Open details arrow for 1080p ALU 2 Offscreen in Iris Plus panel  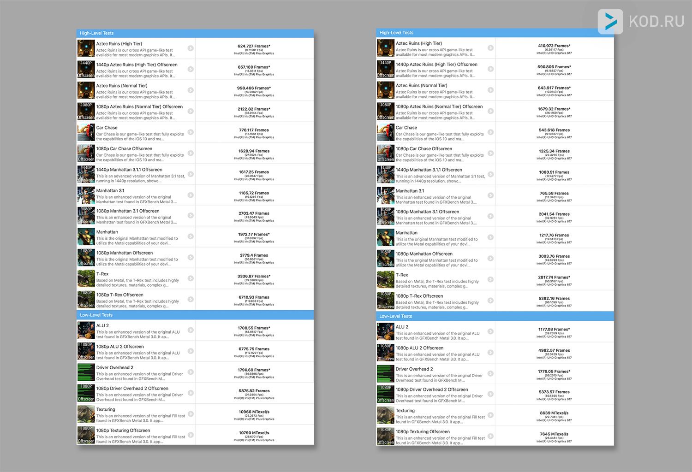pos(191,351)
